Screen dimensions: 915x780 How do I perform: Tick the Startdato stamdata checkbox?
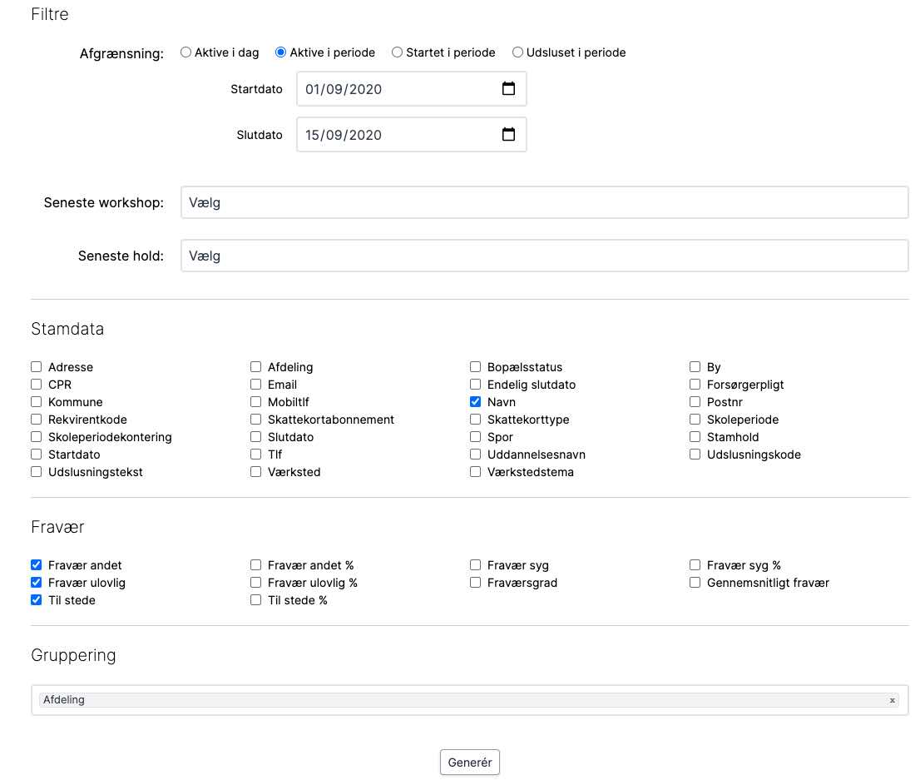pos(36,455)
